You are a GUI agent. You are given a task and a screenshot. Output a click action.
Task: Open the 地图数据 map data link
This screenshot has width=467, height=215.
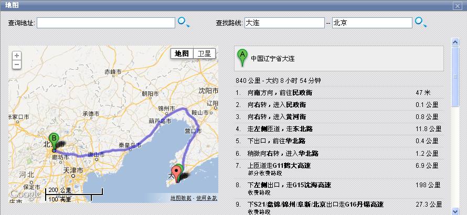pyautogui.click(x=181, y=198)
